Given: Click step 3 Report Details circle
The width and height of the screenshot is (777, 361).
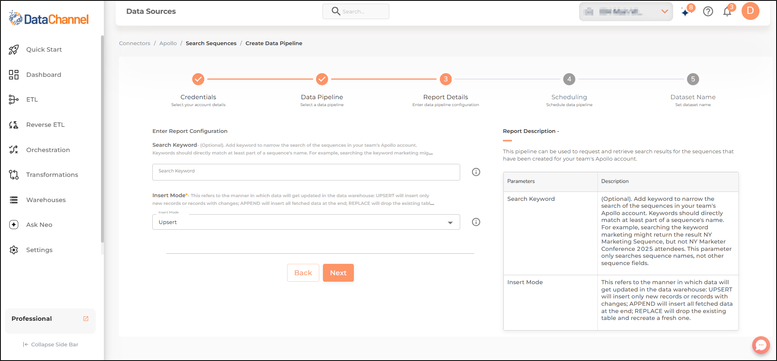Looking at the screenshot, I should point(446,79).
